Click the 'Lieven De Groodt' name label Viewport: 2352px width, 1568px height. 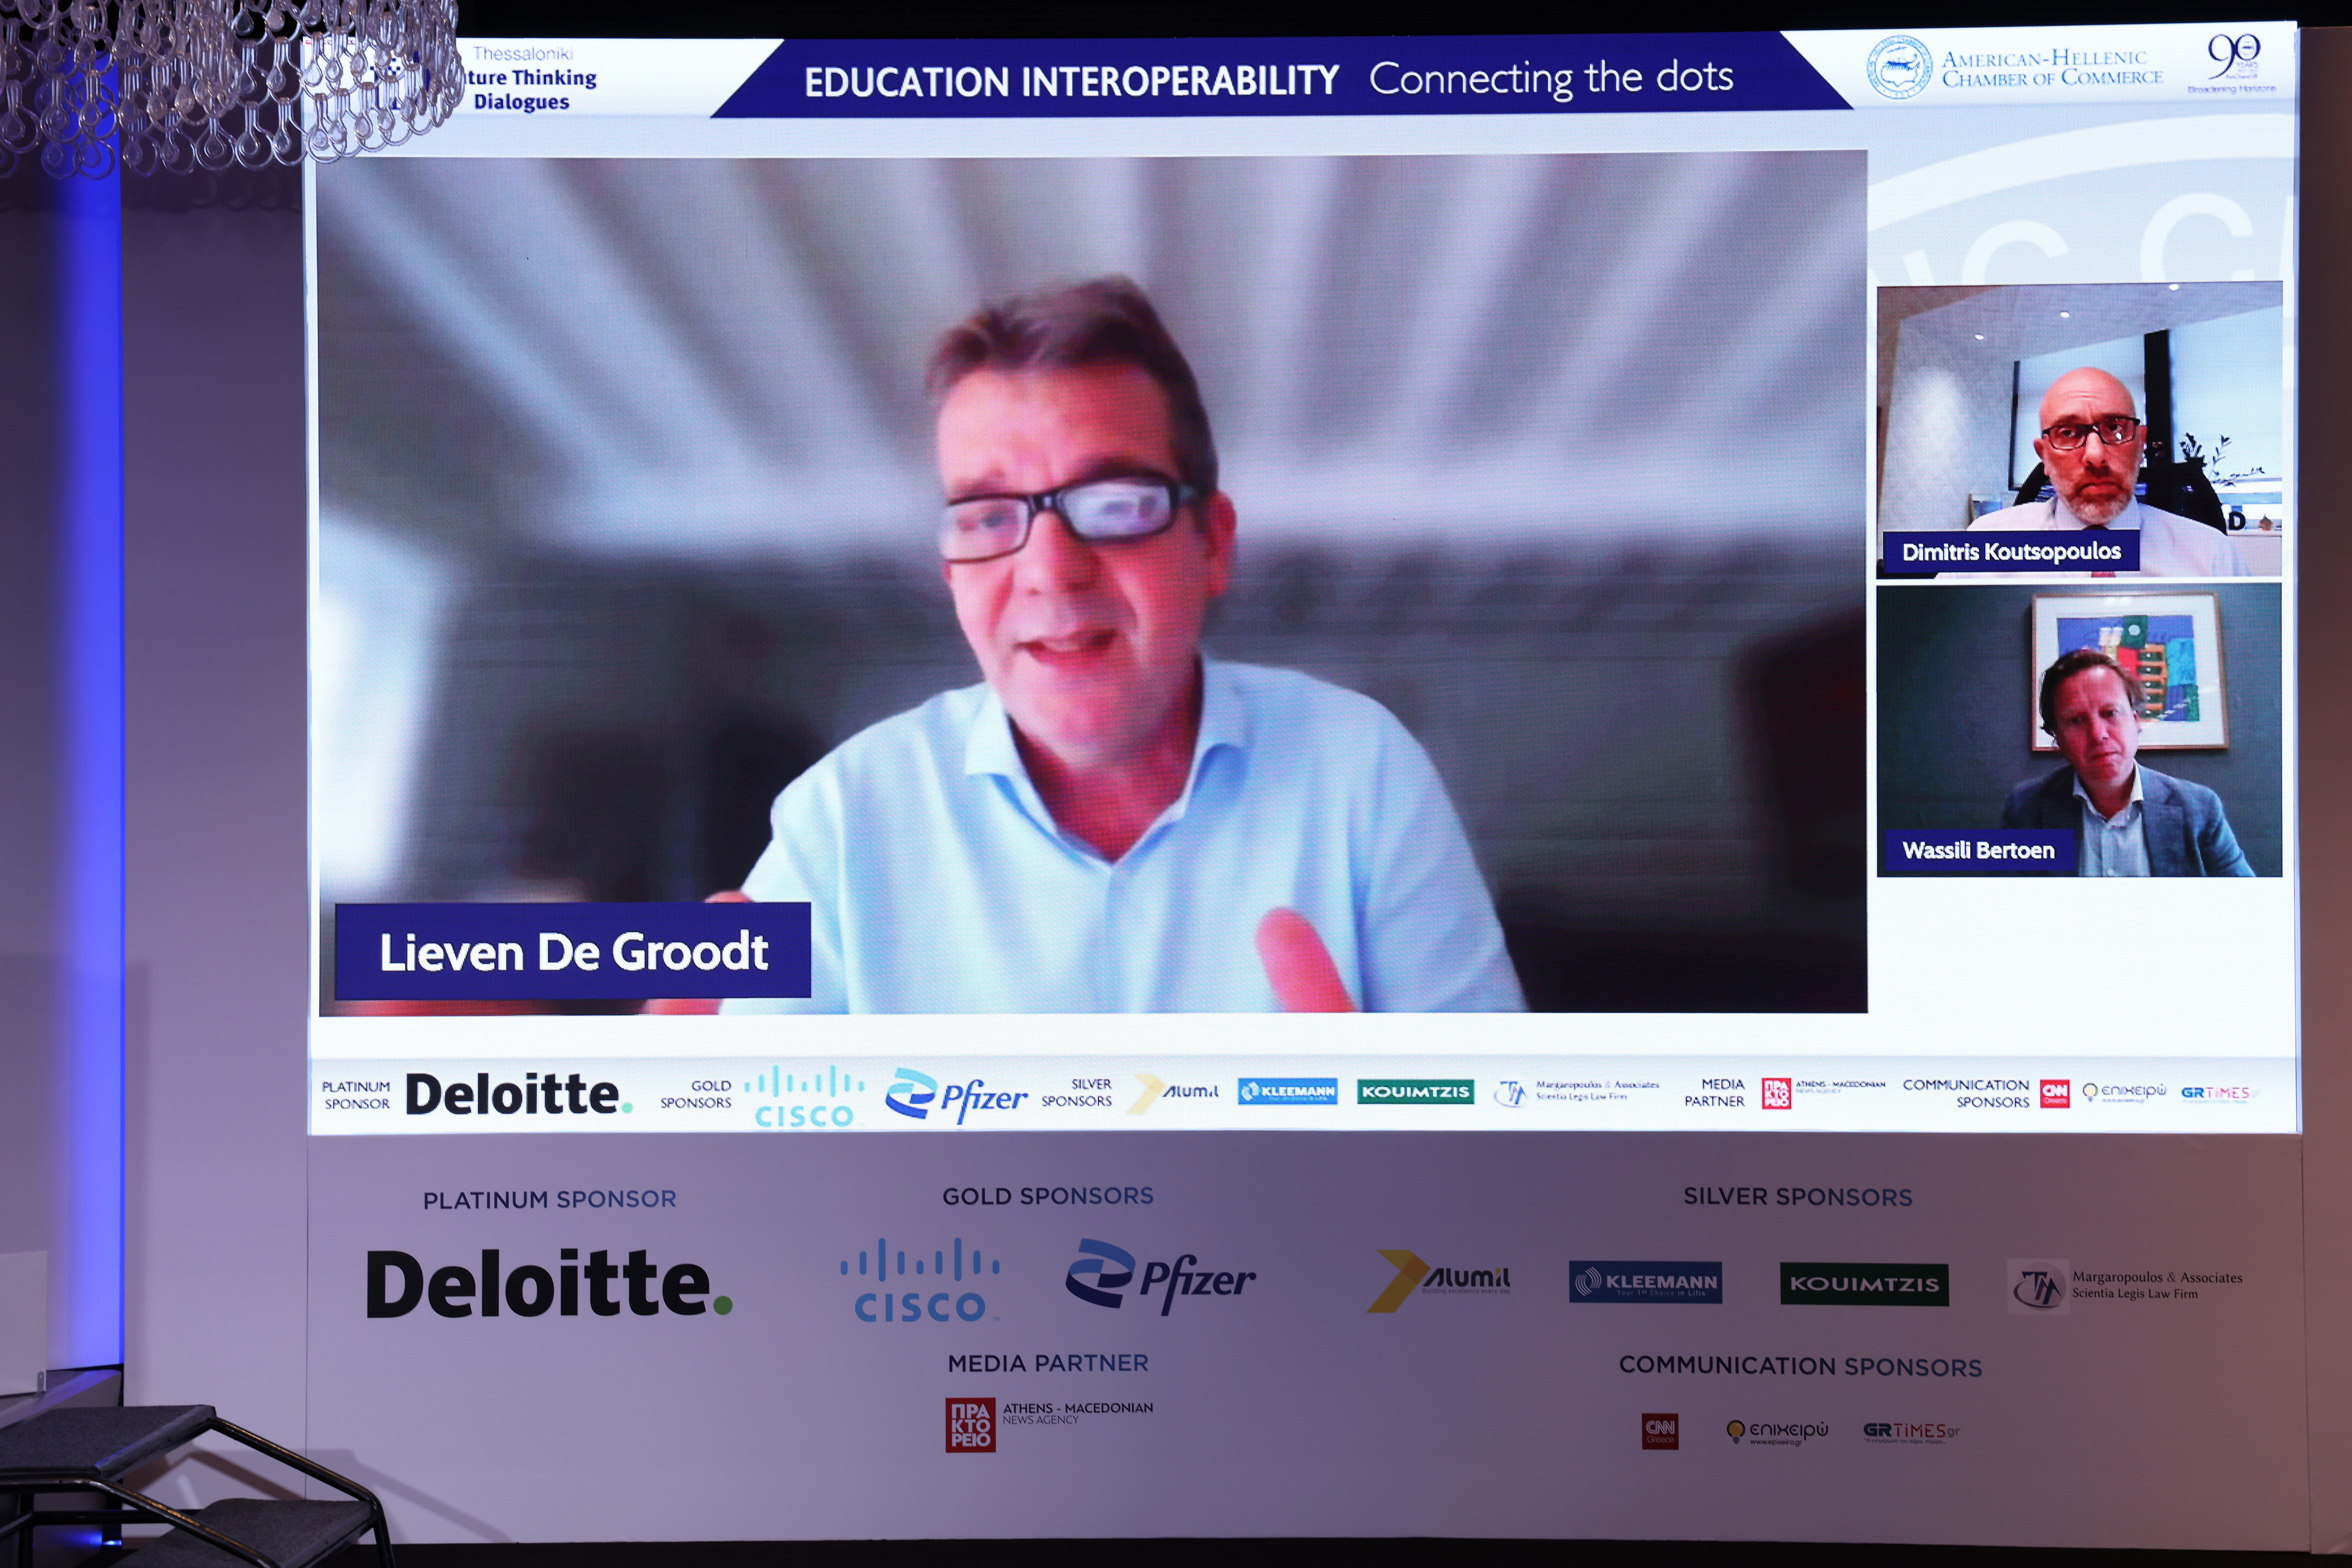coord(573,951)
